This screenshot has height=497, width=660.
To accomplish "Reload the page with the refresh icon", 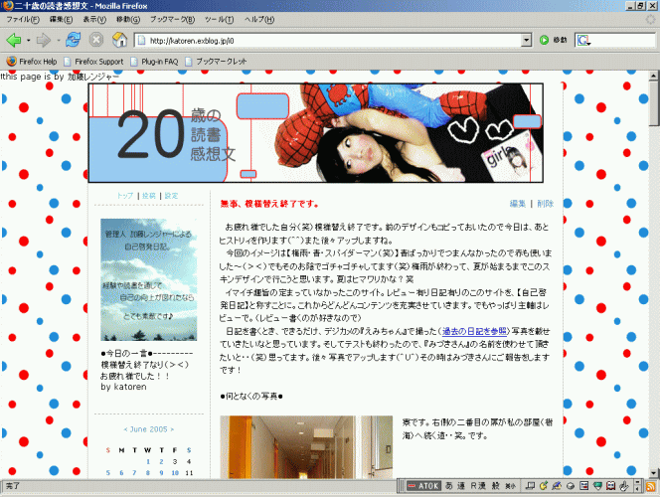I will click(x=73, y=40).
